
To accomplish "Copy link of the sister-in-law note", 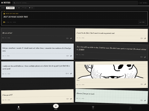I will pos(145,57).
